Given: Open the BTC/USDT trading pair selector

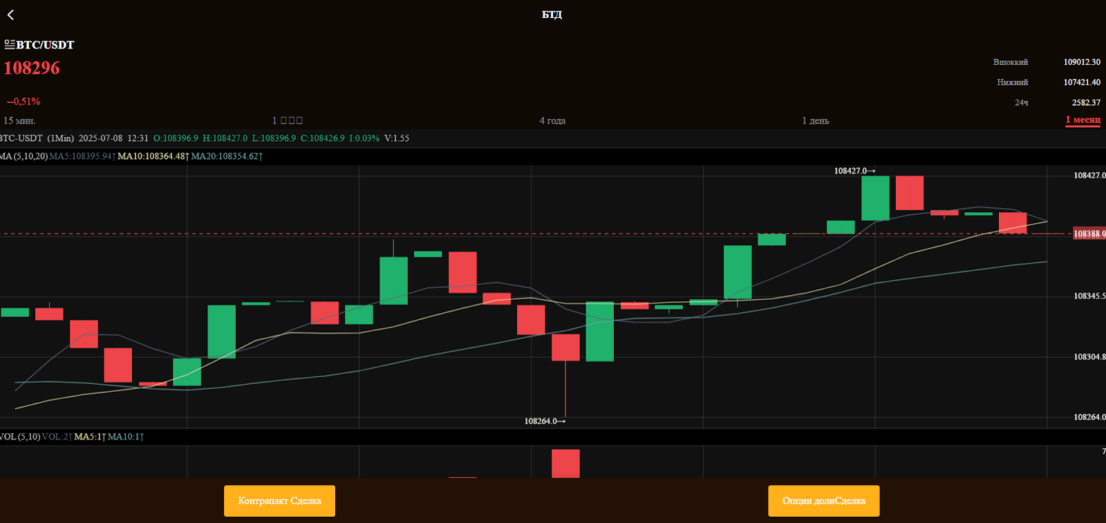Looking at the screenshot, I should 45,45.
